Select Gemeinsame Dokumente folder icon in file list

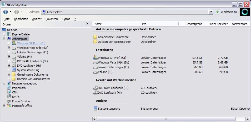pyautogui.click(x=95, y=37)
